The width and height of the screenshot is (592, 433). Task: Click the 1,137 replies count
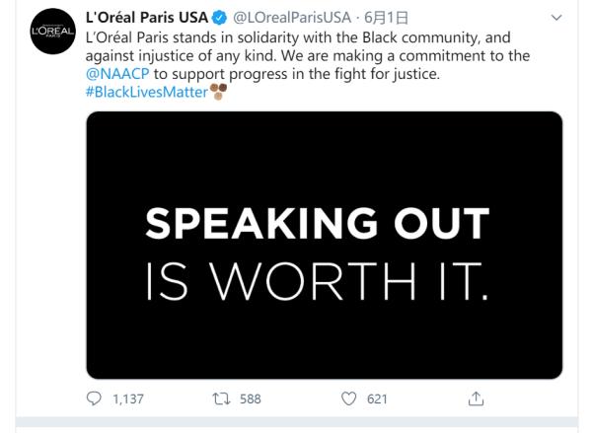(128, 399)
